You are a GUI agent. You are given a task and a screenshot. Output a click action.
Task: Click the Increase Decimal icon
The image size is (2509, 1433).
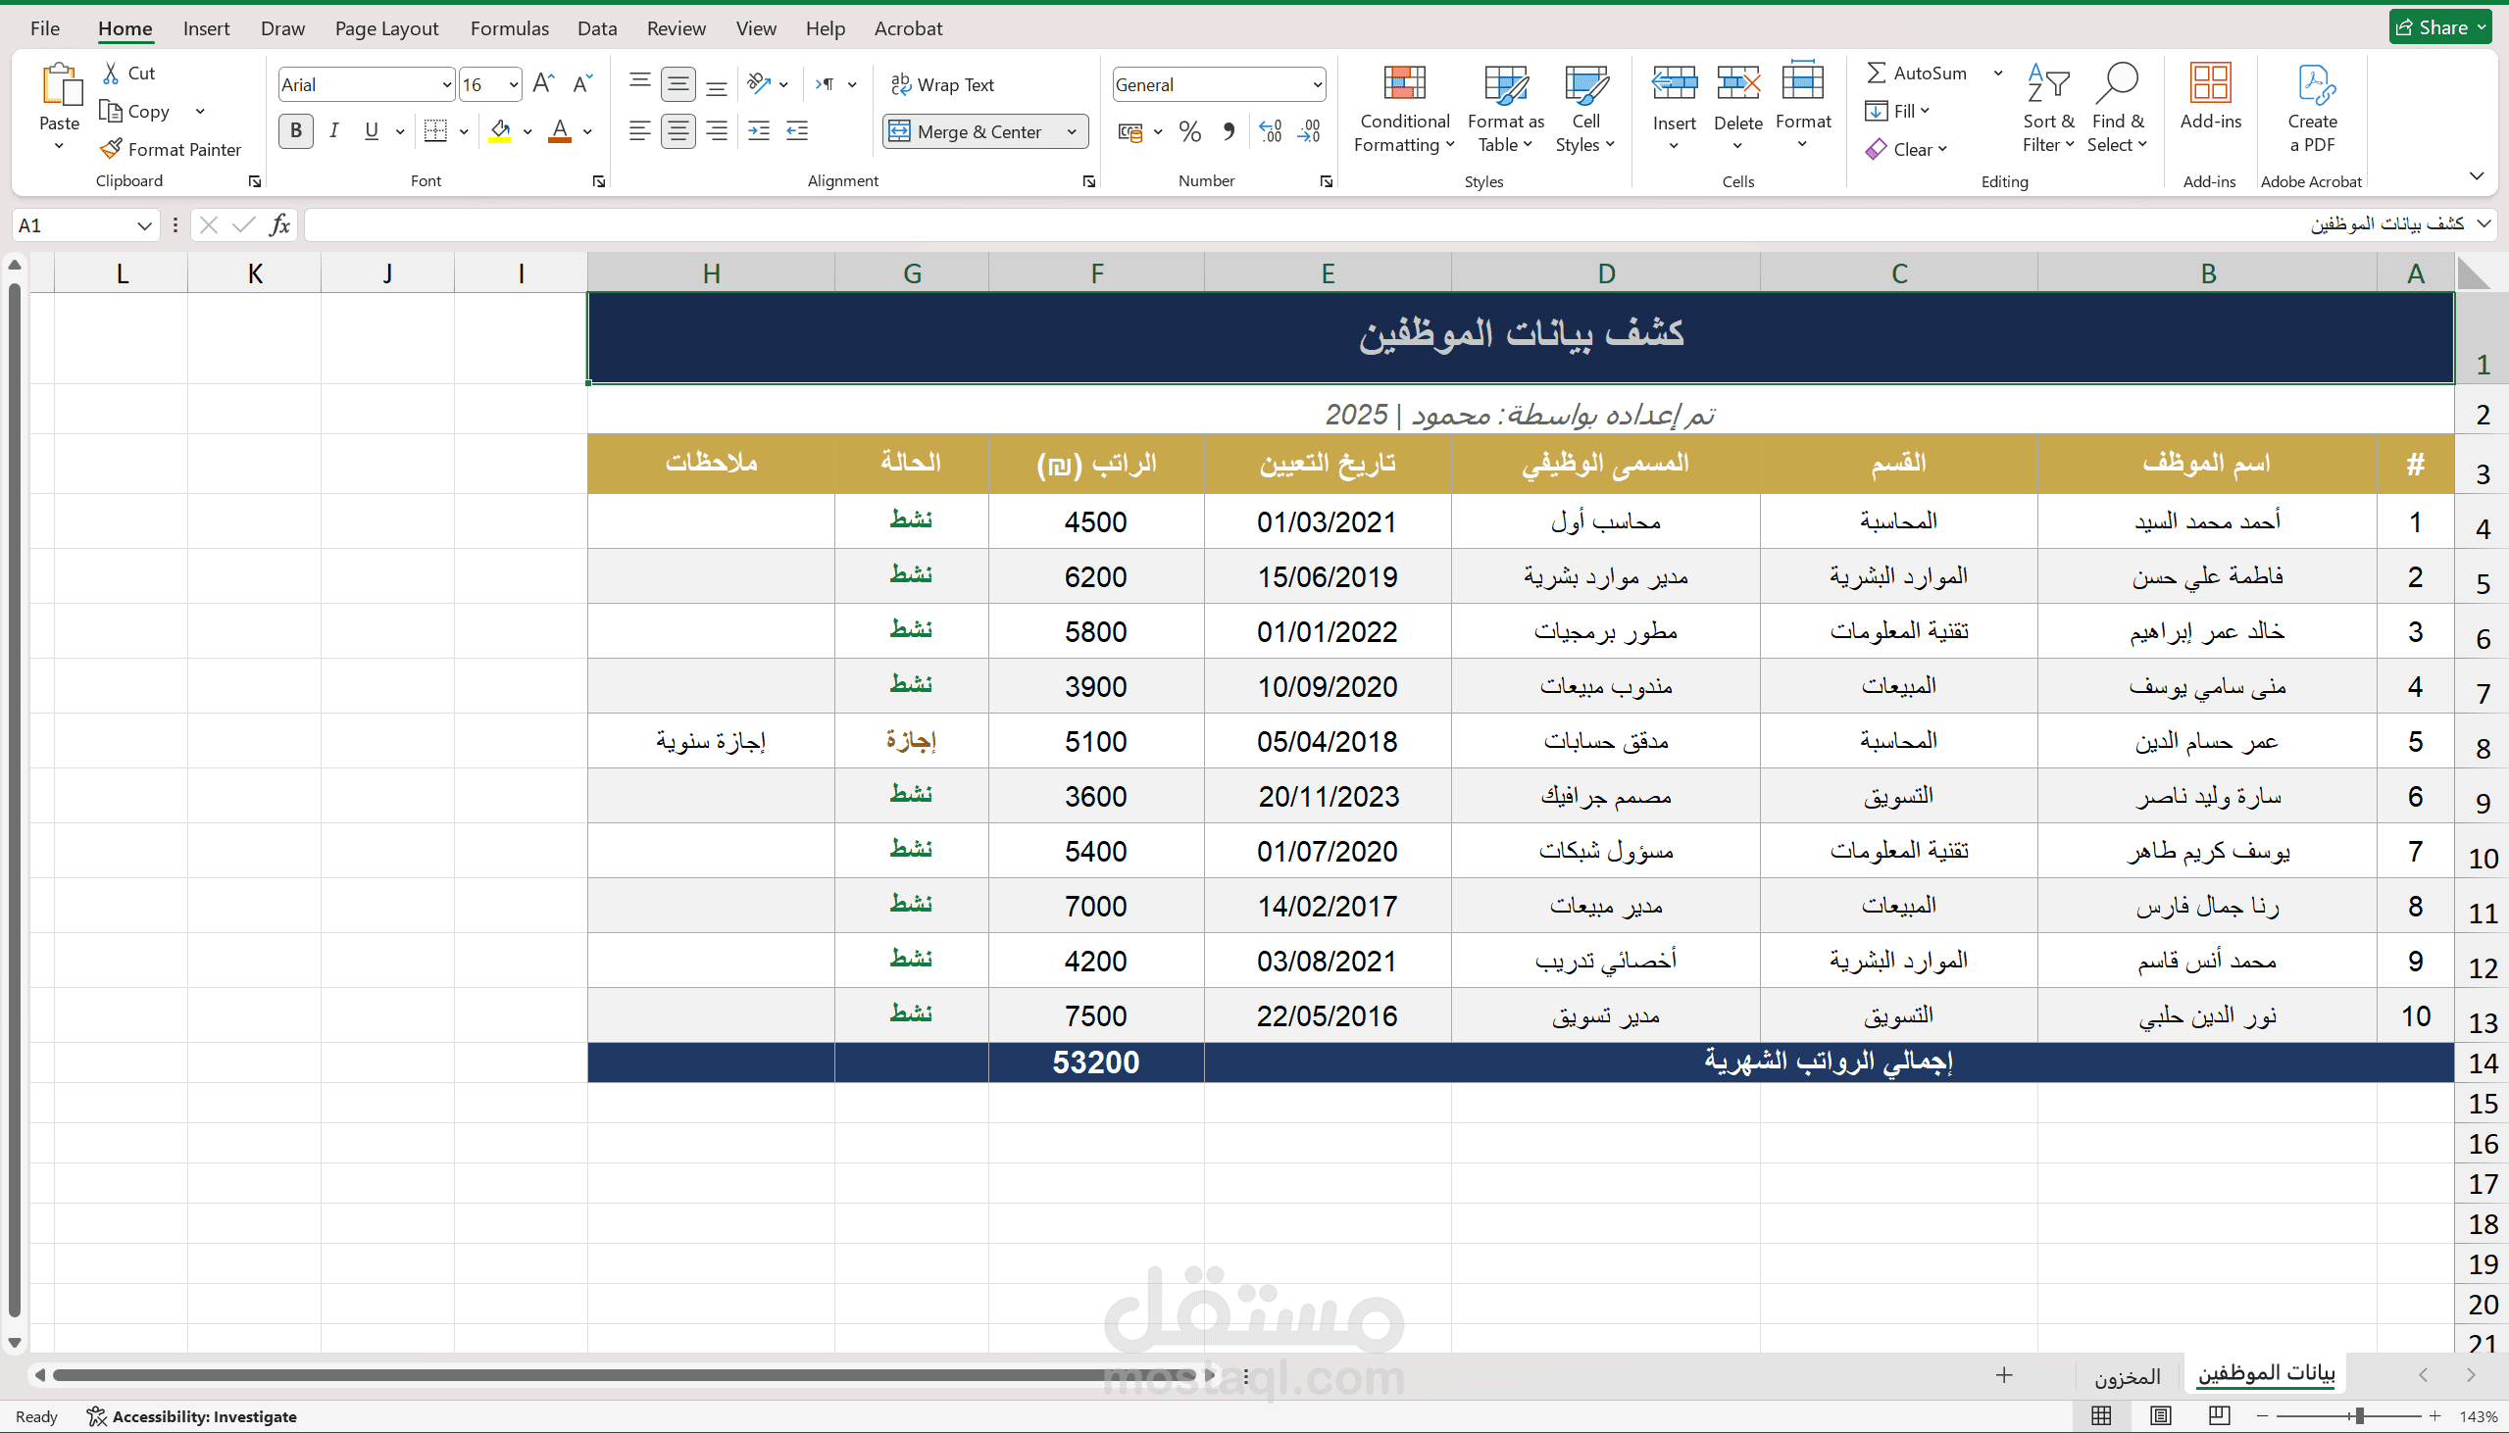(x=1270, y=131)
